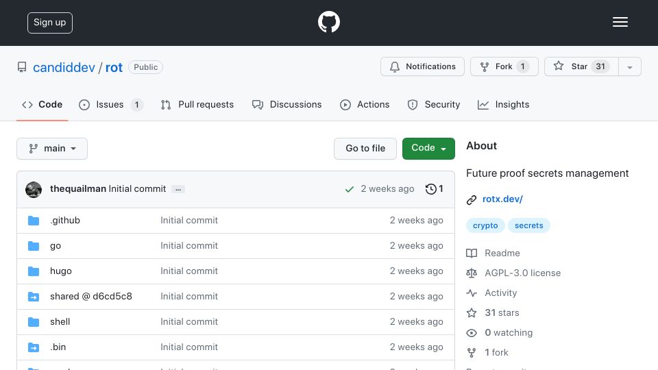658x370 pixels.
Task: Star the rot repository
Action: (x=581, y=66)
